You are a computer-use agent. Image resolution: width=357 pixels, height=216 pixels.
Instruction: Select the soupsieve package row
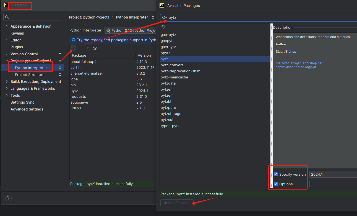[113, 102]
